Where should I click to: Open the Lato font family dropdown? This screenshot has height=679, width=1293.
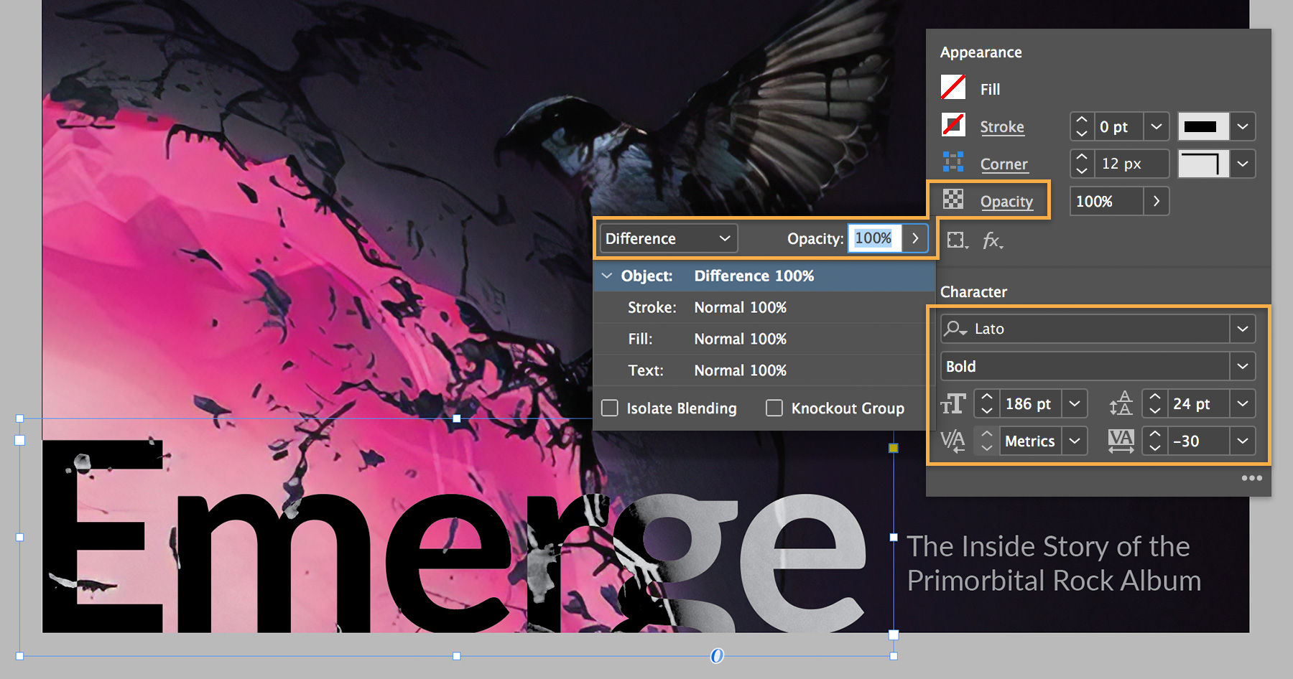[1243, 329]
